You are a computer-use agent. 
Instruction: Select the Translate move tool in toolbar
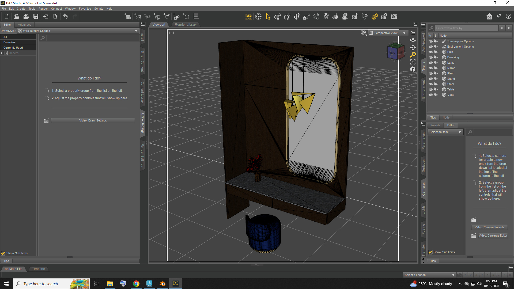point(297,17)
